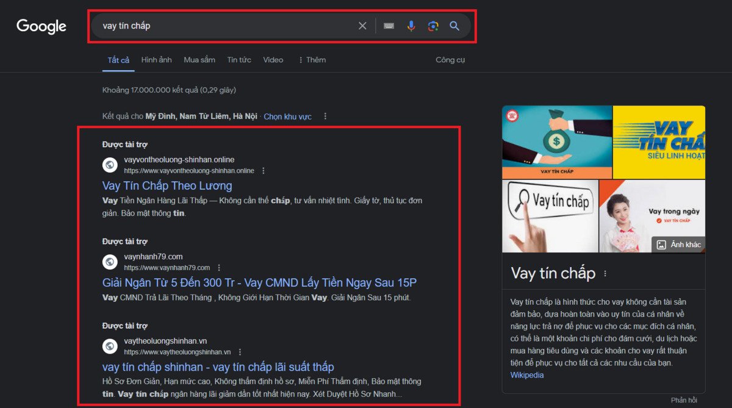Start voice search with microphone icon
Viewport: 732px width, 408px height.
tap(411, 26)
